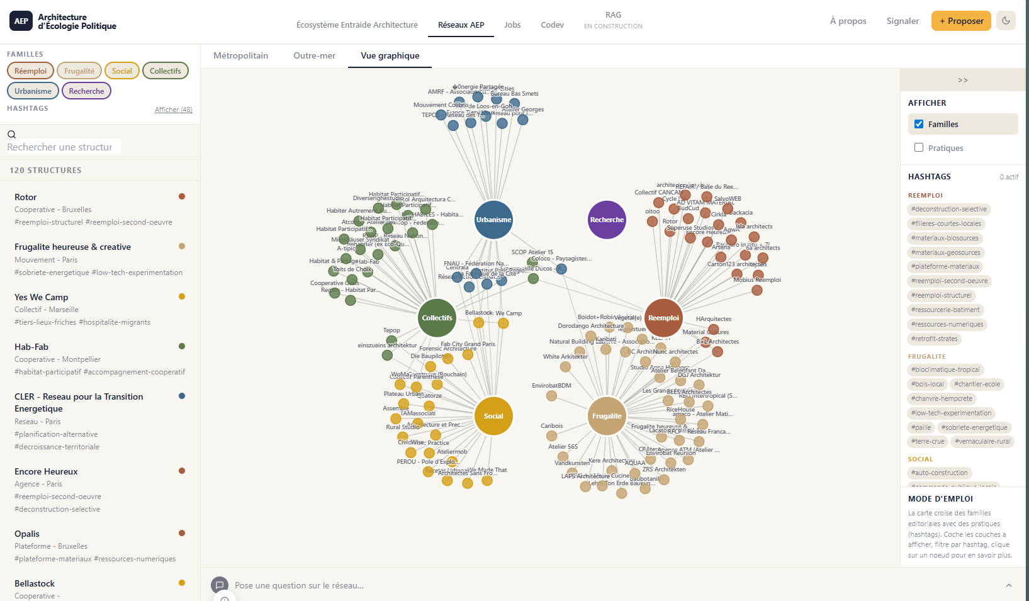Open the Signaler link
The image size is (1029, 601).
click(902, 21)
